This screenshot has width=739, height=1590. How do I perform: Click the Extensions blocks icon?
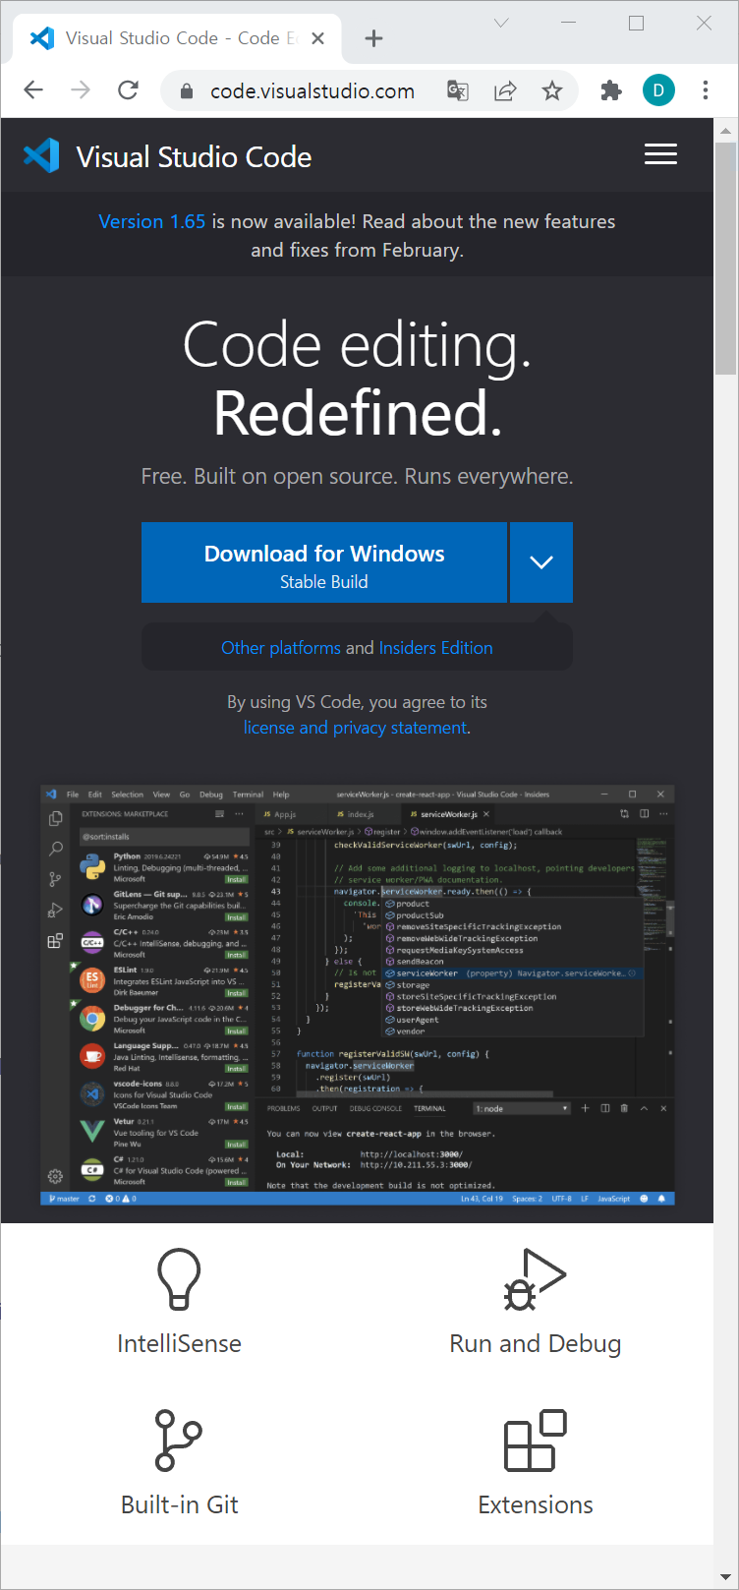(536, 1441)
